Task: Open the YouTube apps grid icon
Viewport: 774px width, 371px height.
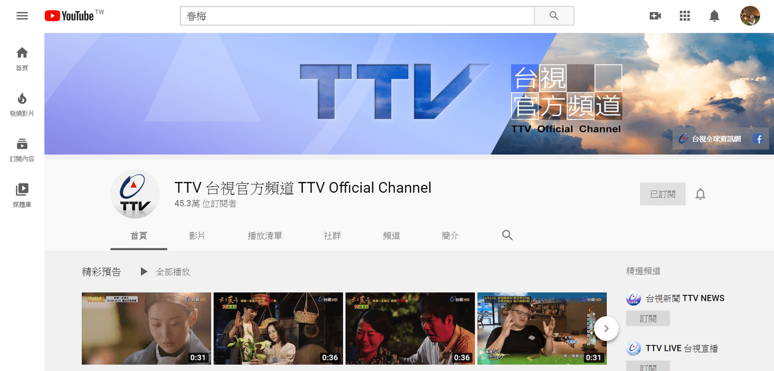Action: 685,16
